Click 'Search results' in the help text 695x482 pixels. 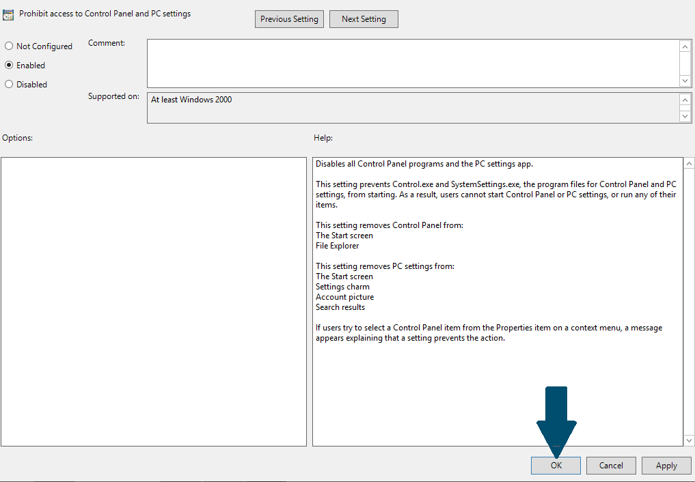point(340,307)
